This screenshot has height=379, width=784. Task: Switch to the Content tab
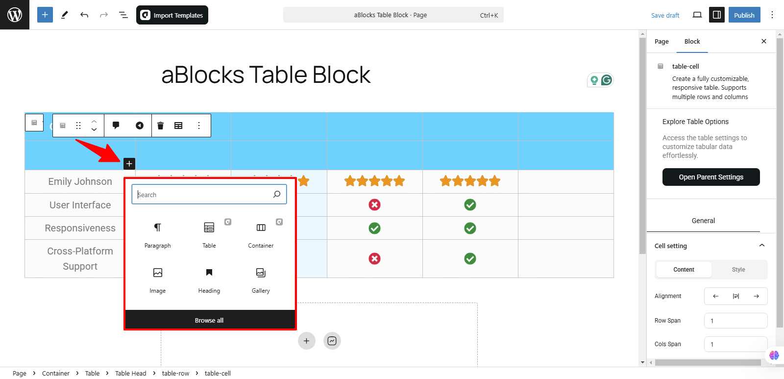tap(684, 270)
